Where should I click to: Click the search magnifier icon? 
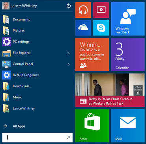(68, 137)
